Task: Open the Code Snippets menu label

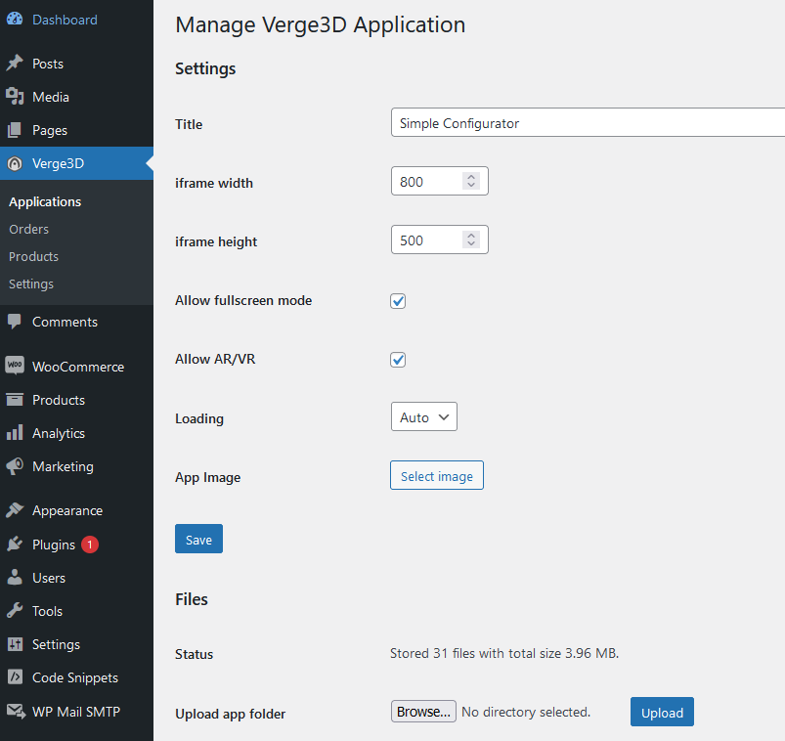Action: [75, 677]
